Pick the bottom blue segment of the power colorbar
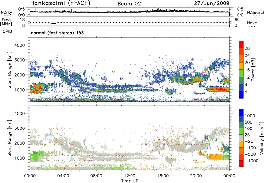265x183 pixels. coord(241,95)
